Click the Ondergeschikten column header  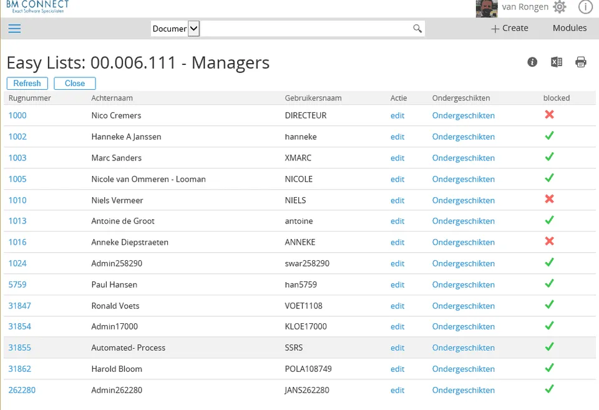pyautogui.click(x=460, y=98)
